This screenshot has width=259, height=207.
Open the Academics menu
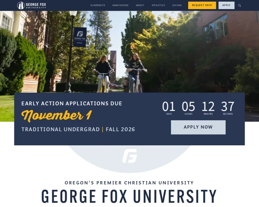[98, 5]
